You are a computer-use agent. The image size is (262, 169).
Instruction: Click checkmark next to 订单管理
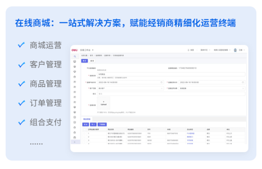21,102
